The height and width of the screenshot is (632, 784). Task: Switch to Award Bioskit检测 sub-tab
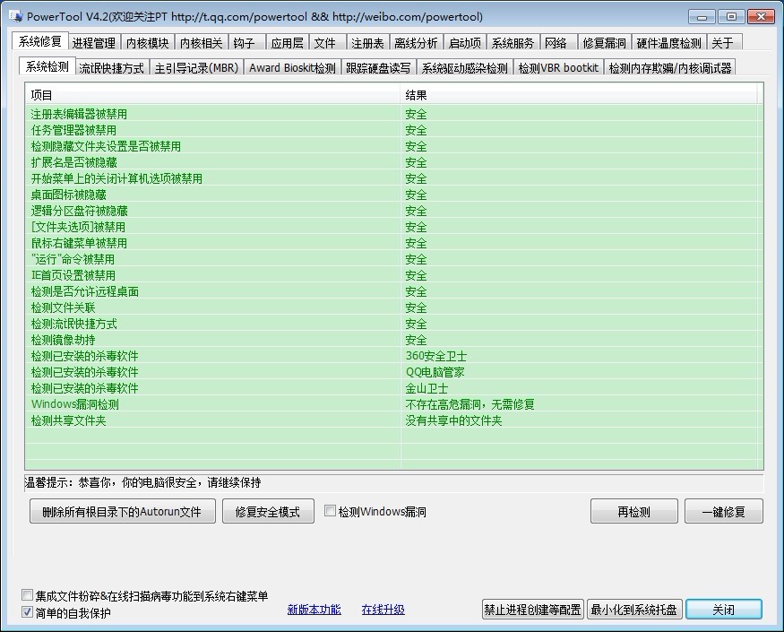[x=292, y=68]
